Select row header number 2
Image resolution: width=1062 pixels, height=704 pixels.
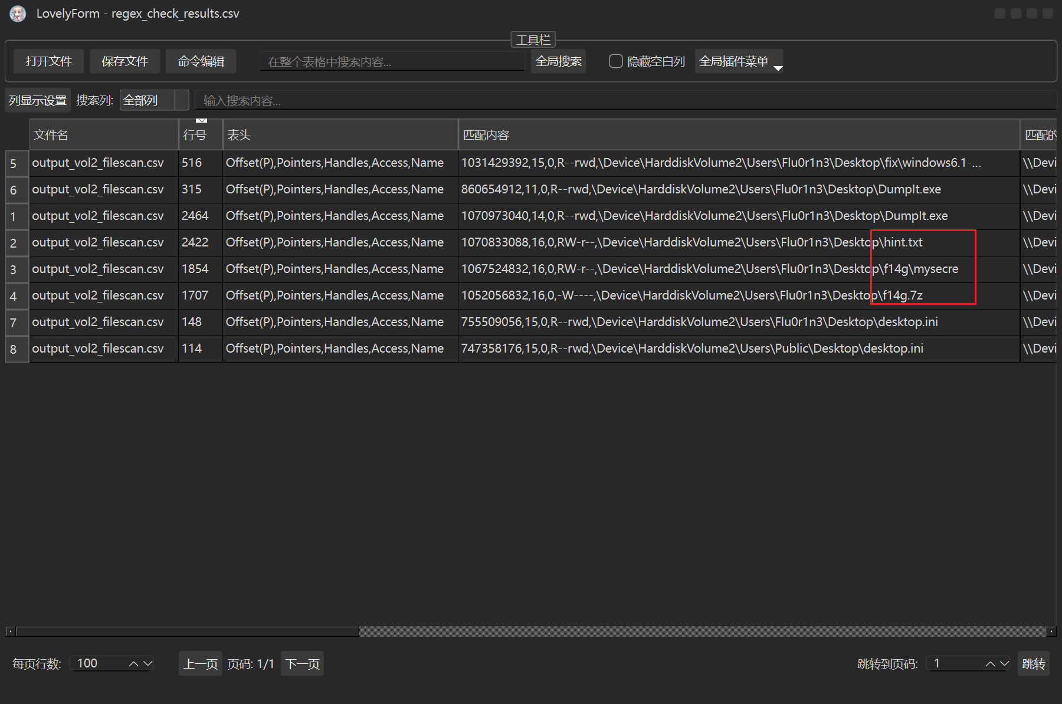(17, 243)
